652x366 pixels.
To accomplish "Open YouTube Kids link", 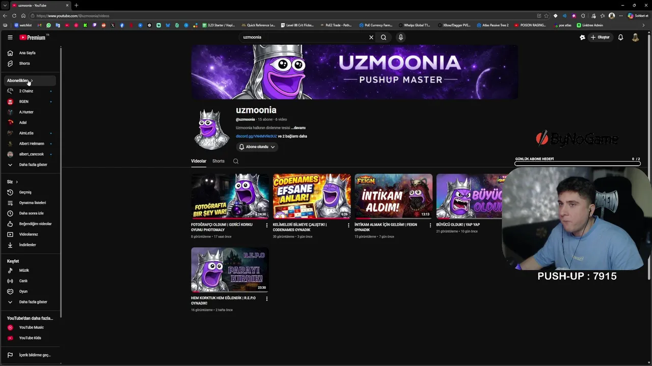I will [31, 338].
